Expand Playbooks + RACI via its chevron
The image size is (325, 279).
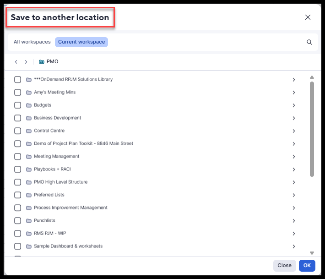[x=294, y=170]
